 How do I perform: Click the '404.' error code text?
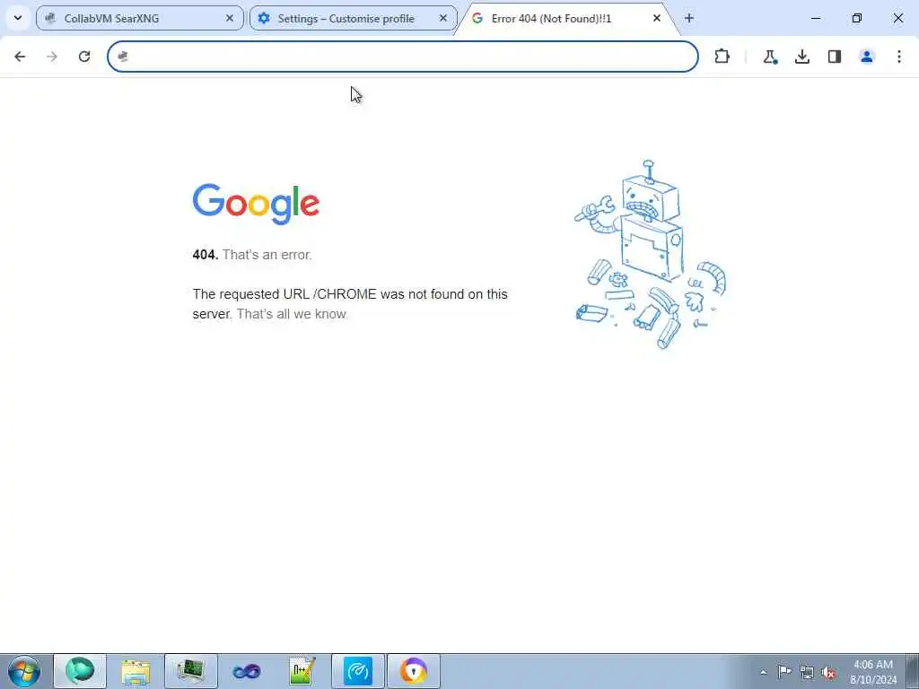pyautogui.click(x=206, y=255)
